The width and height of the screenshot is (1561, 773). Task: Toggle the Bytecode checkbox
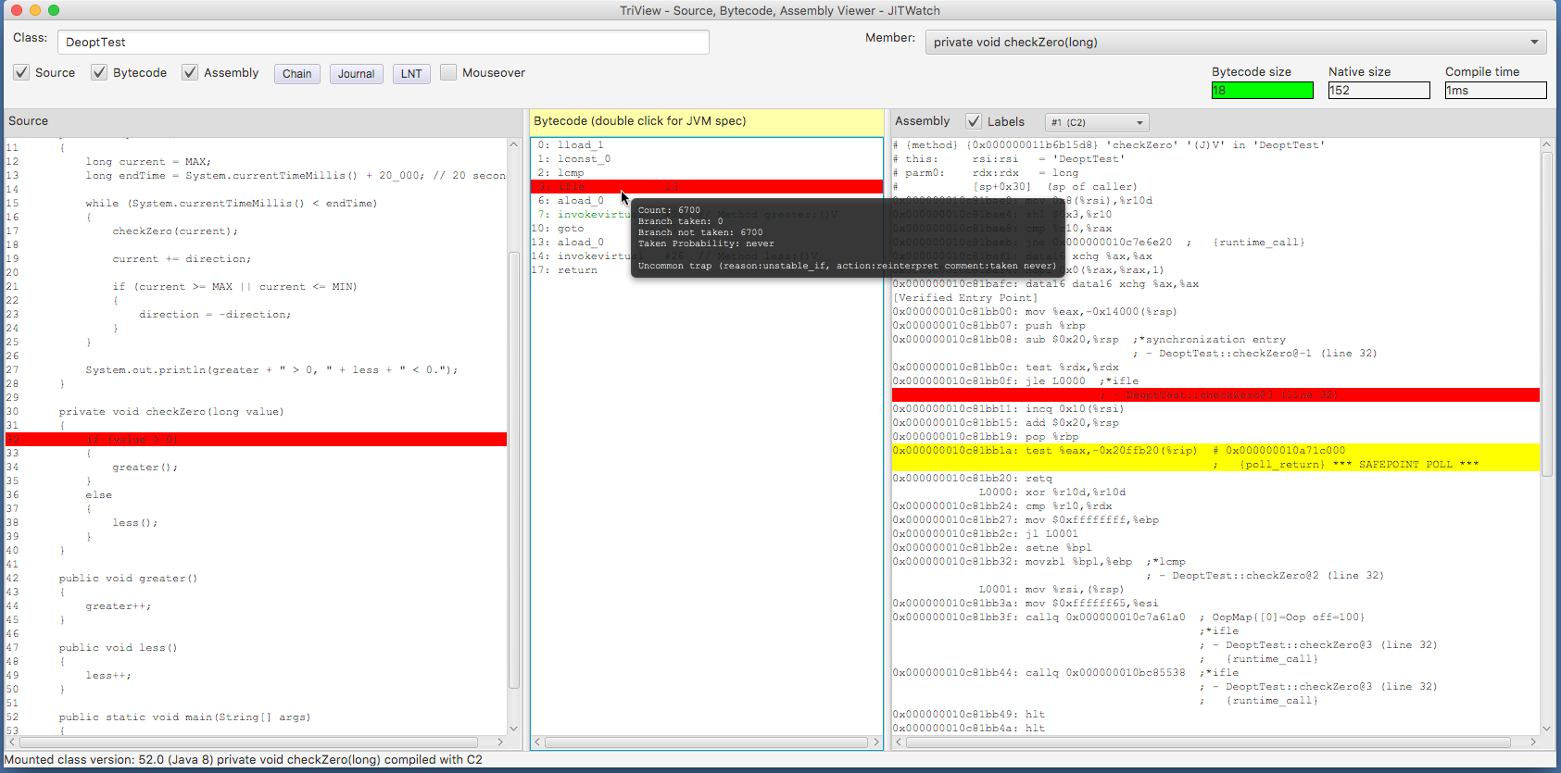point(99,72)
